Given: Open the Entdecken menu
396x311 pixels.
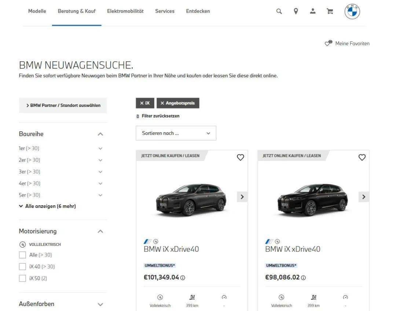Looking at the screenshot, I should coord(198,11).
